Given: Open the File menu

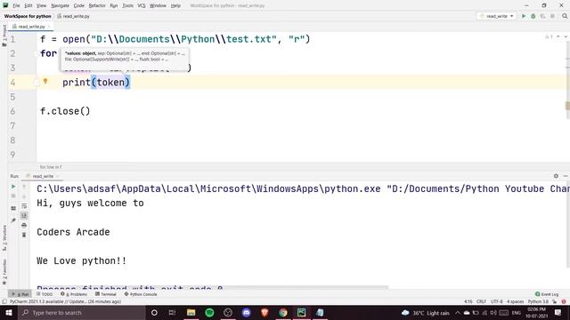Looking at the screenshot, I should (x=16, y=5).
